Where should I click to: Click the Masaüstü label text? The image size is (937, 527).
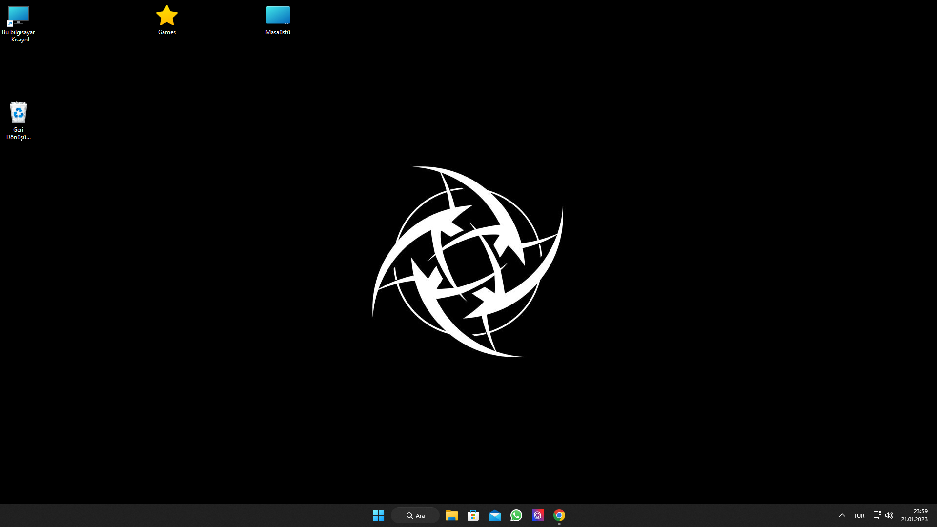click(x=278, y=32)
